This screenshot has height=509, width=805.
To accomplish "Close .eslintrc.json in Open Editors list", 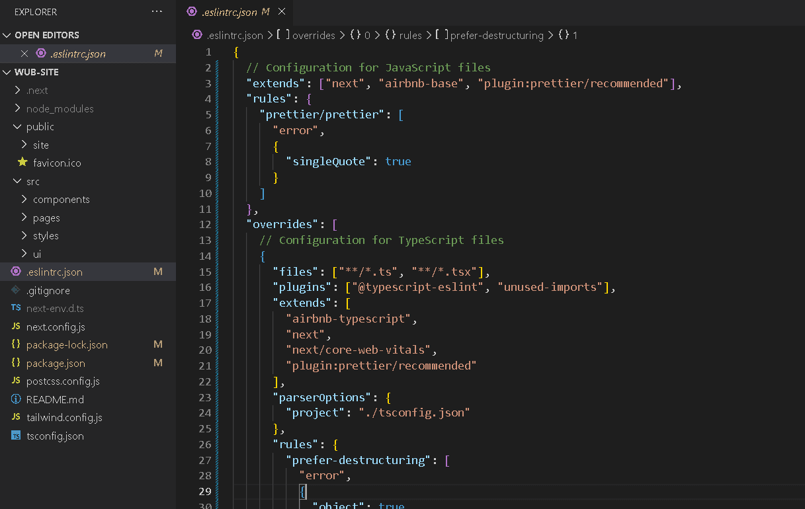I will (x=24, y=54).
